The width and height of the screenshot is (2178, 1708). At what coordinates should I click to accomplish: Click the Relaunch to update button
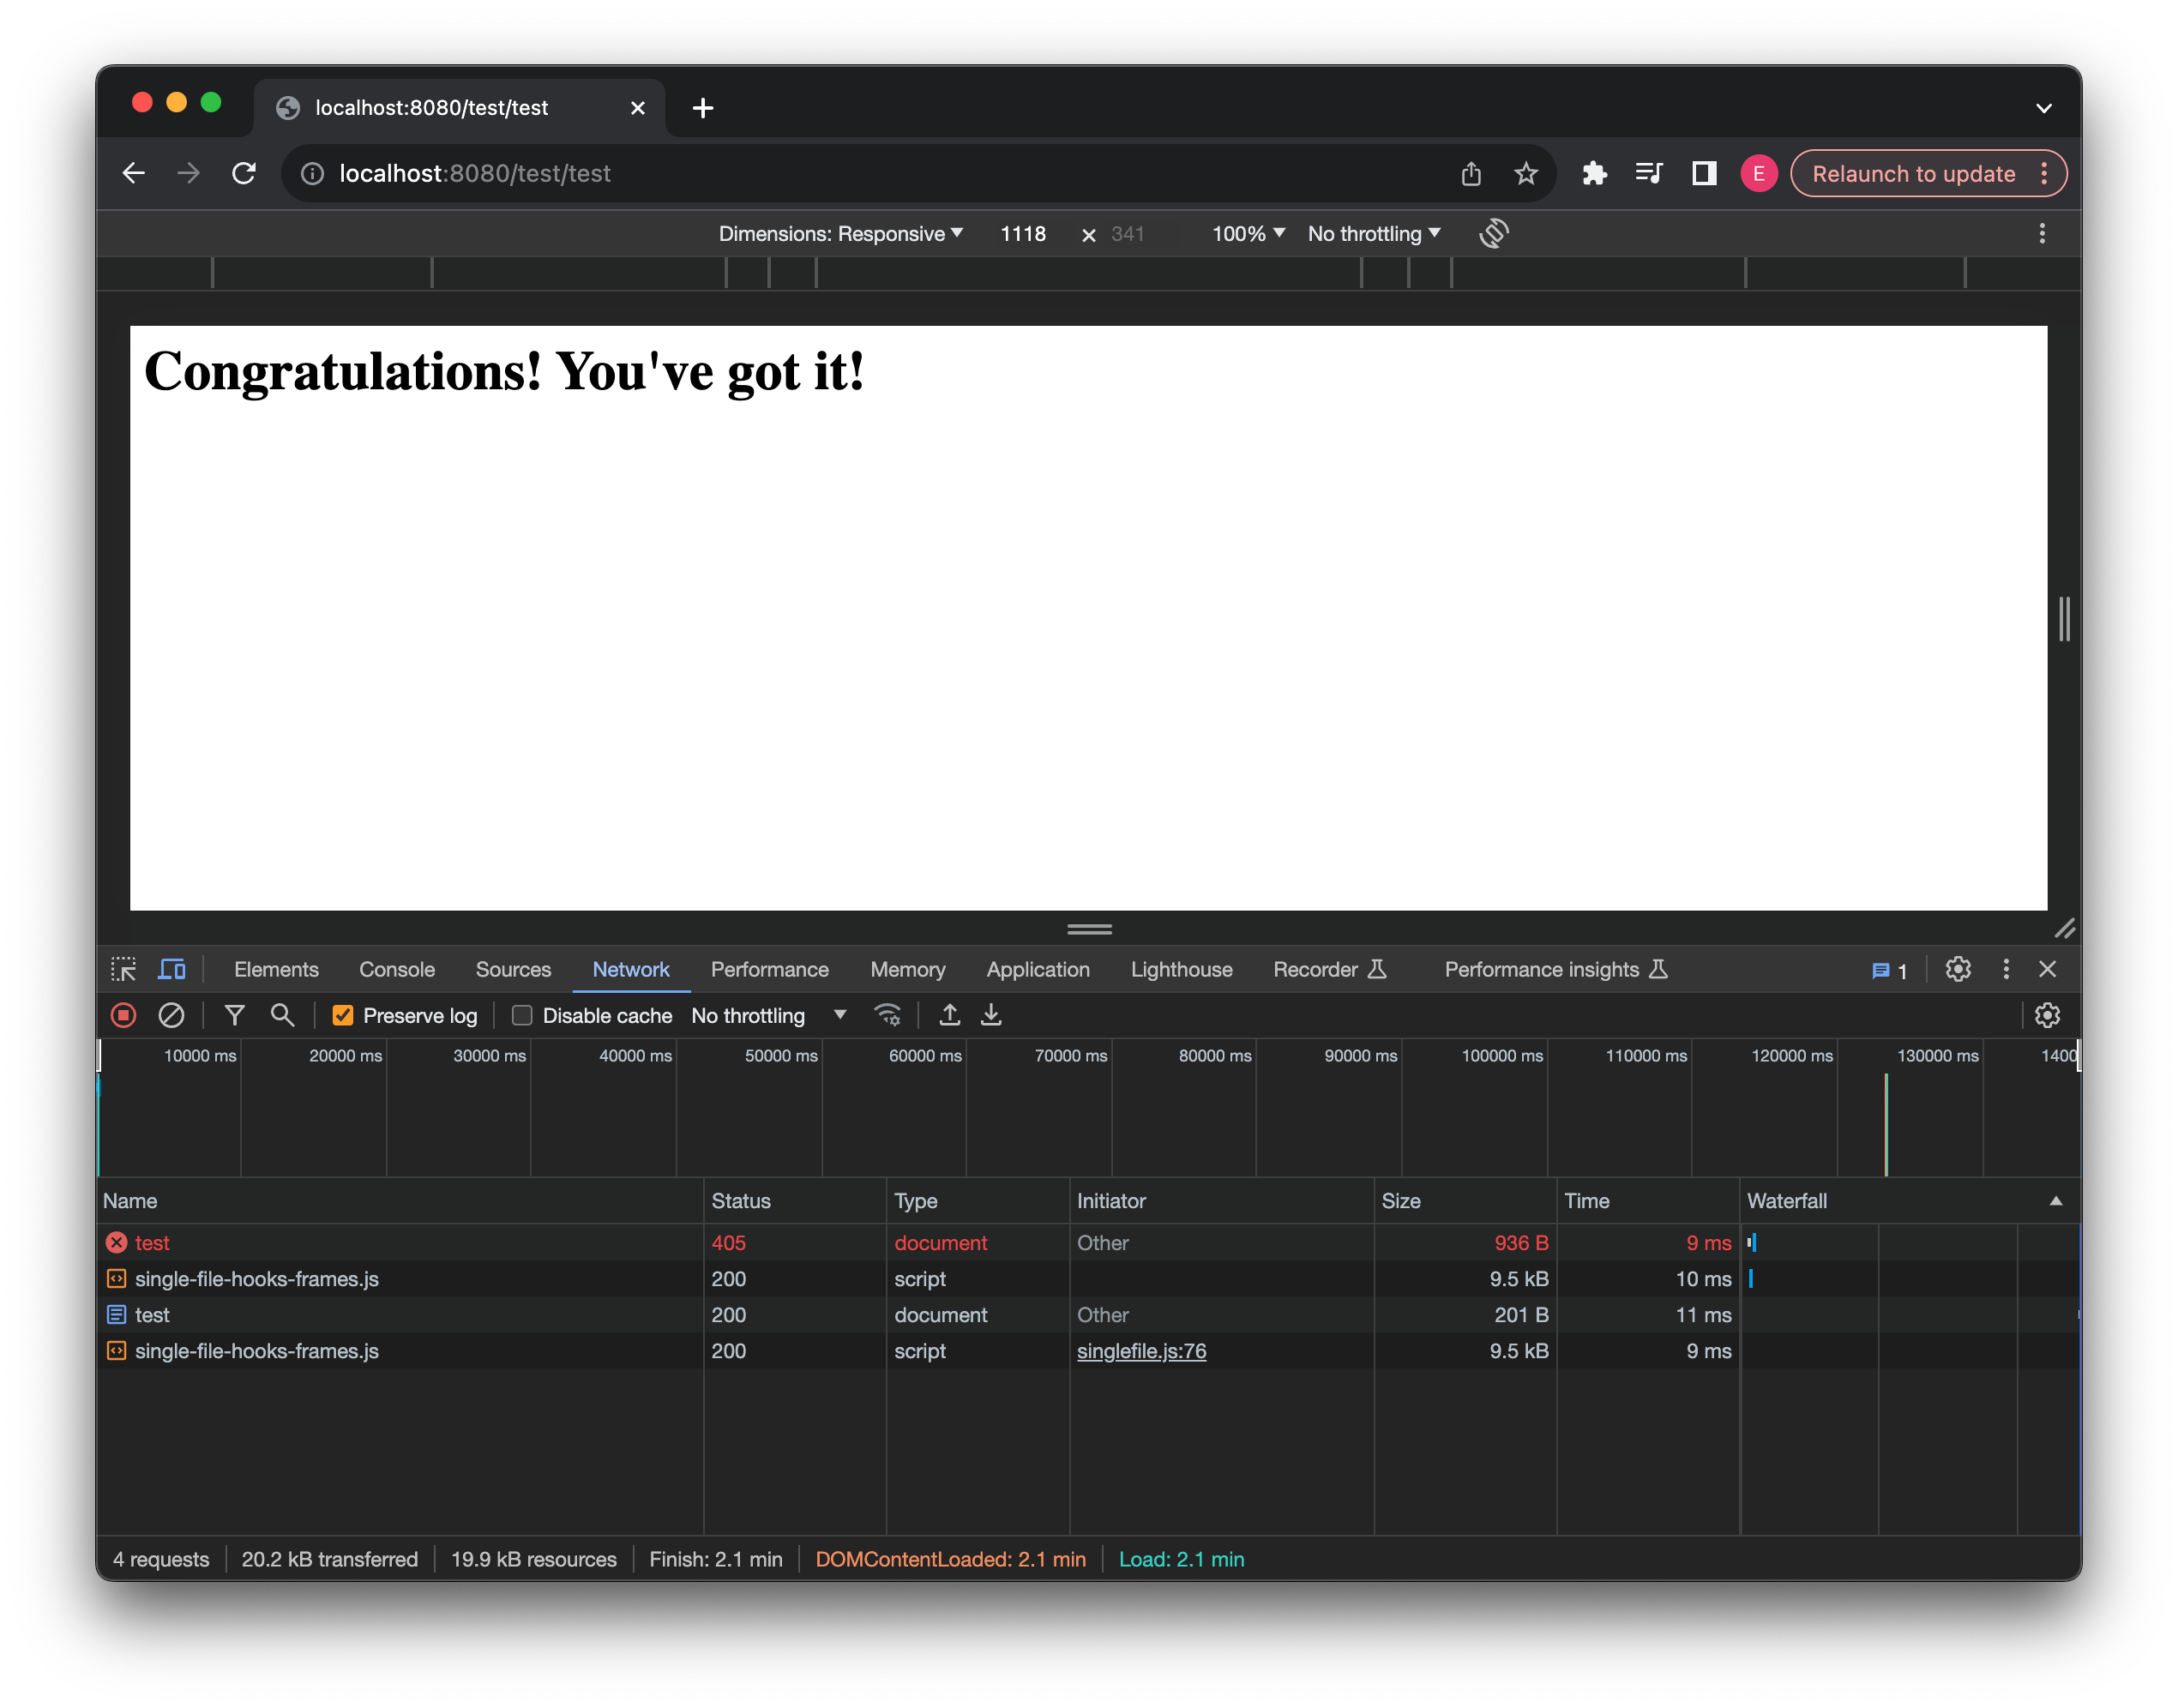[1913, 173]
